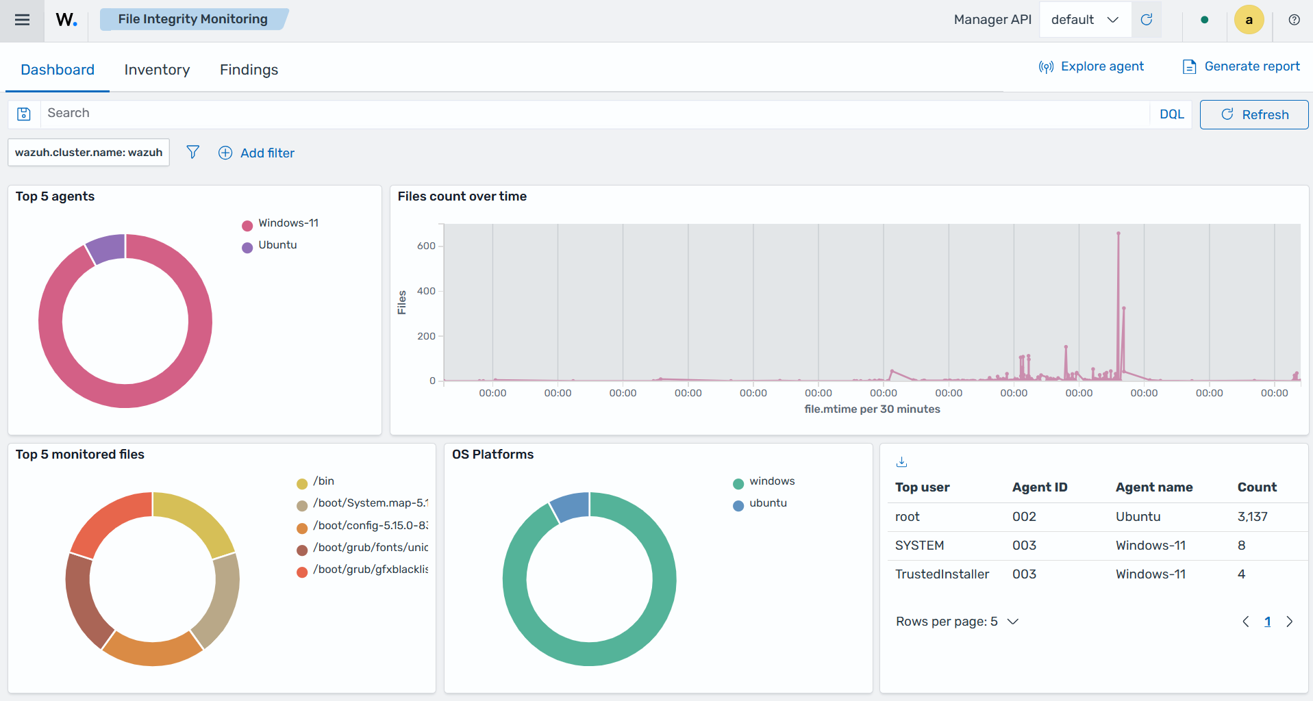
Task: Expand the Rows per page selector
Action: coord(957,622)
